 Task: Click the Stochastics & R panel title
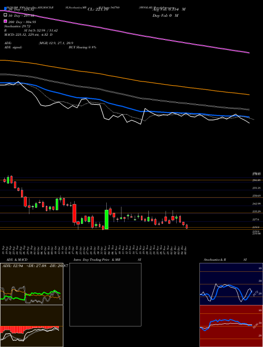[x=215, y=260]
